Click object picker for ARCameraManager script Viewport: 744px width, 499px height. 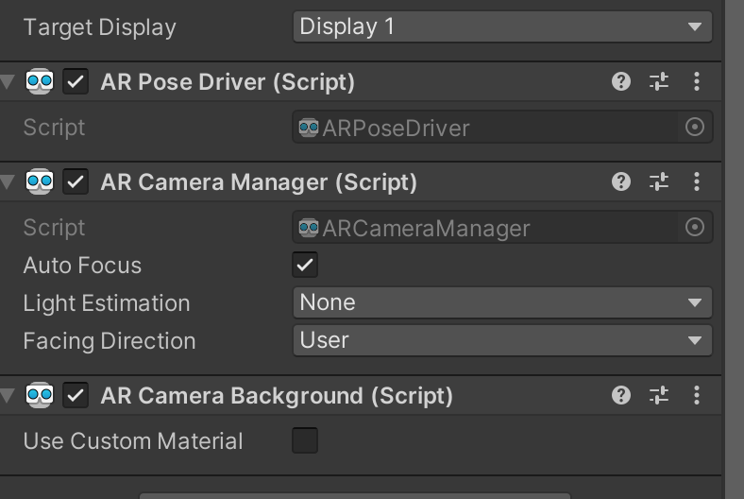pos(695,227)
